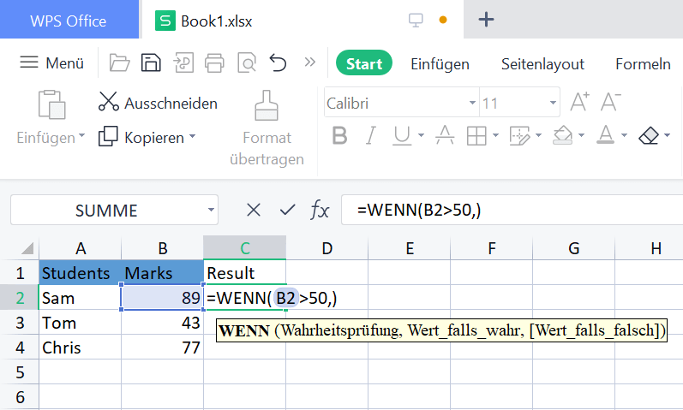
Task: Decrease font size with A- icon
Action: 610,102
